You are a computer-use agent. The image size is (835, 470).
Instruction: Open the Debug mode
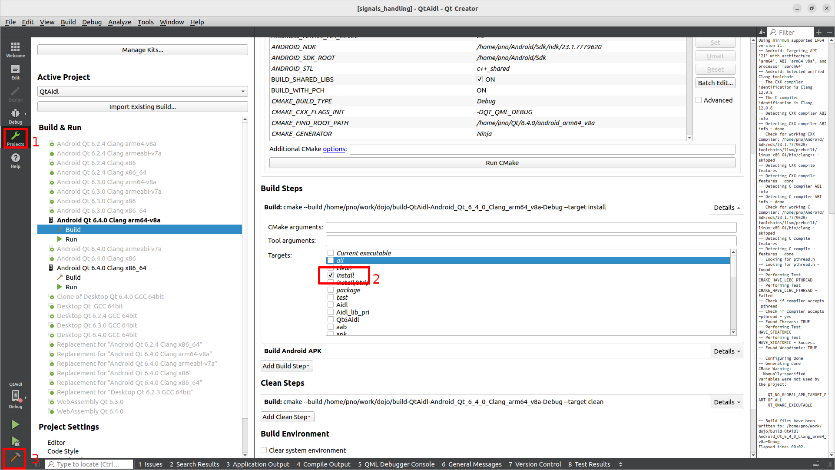point(15,116)
